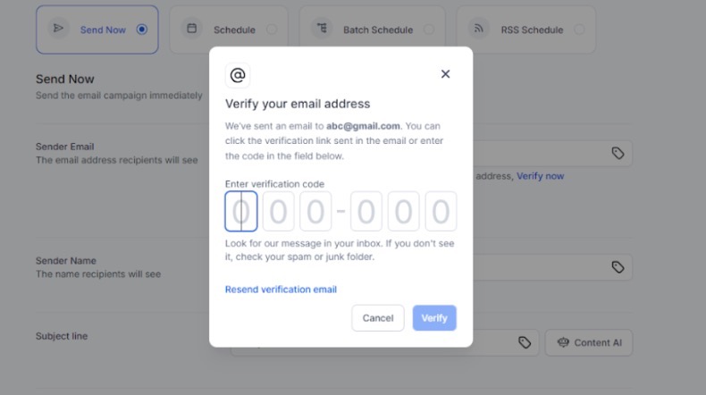This screenshot has width=706, height=395.
Task: Select the Send Now radio button
Action: click(142, 29)
